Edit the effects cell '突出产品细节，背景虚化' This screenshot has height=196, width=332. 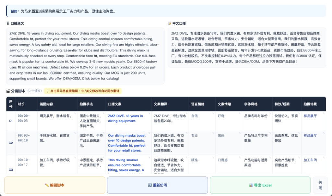tap(287, 165)
